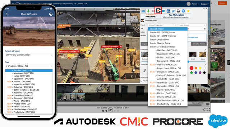Pick the red color swatch in Photo Markup
This screenshot has height=129, width=230.
pos(192,68)
